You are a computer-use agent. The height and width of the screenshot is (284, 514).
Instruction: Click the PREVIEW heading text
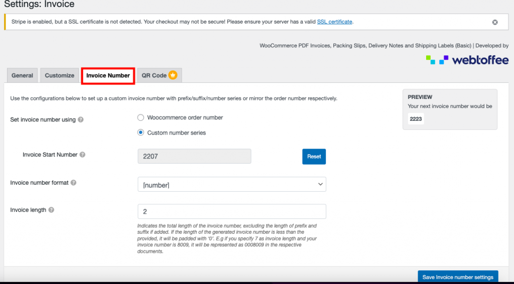[x=420, y=97]
